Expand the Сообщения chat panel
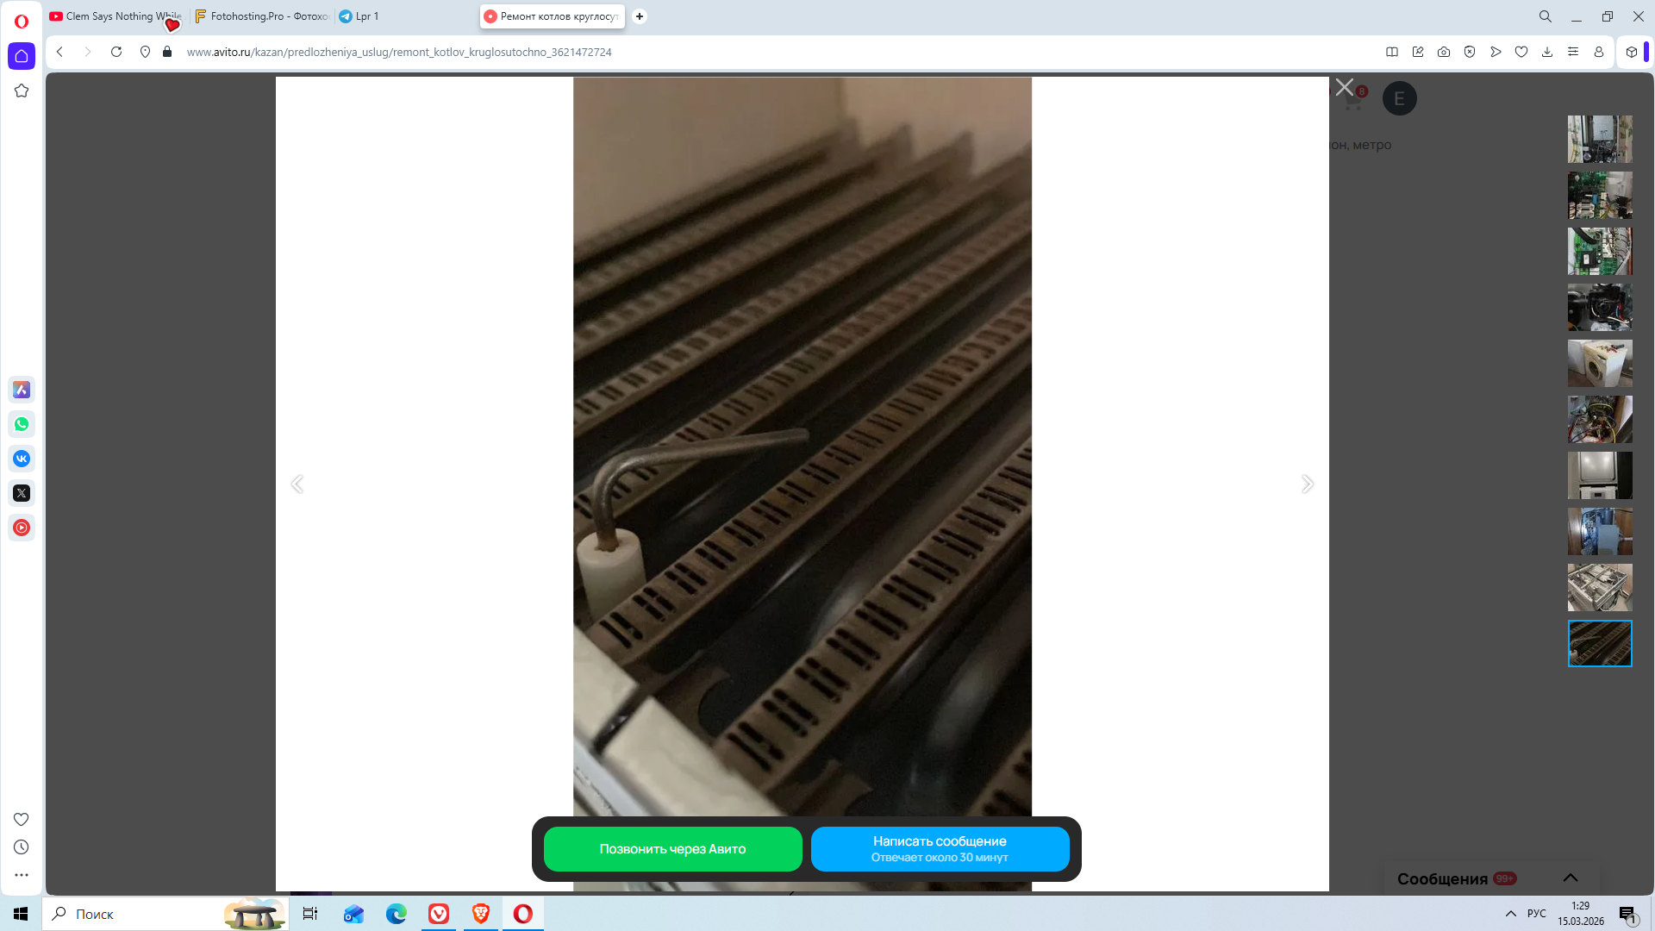 [1571, 878]
